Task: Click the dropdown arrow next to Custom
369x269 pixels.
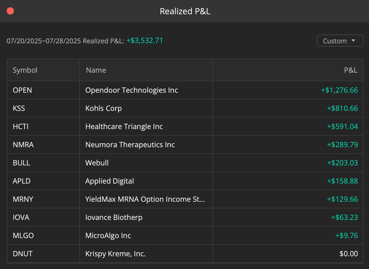Action: pos(353,41)
